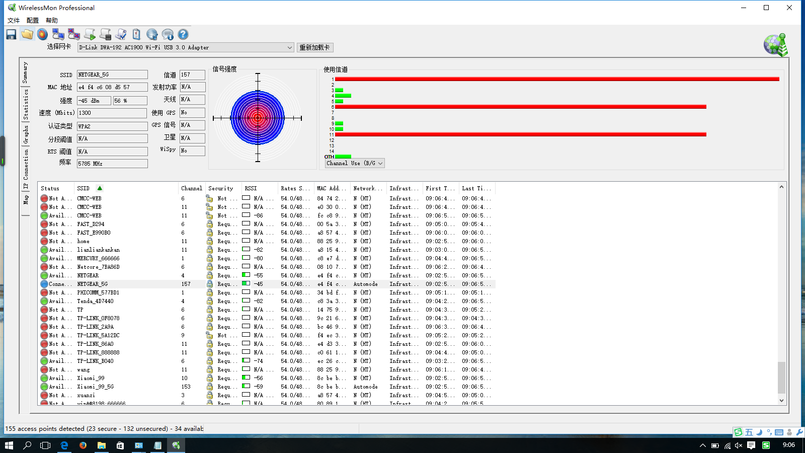Open a file with the folder icon
The height and width of the screenshot is (453, 805).
27,34
